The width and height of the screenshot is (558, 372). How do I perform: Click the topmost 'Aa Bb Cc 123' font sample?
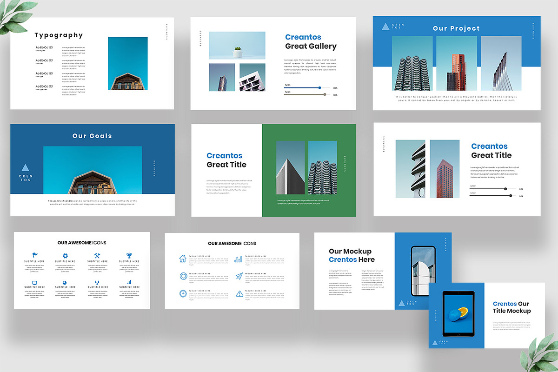point(44,47)
